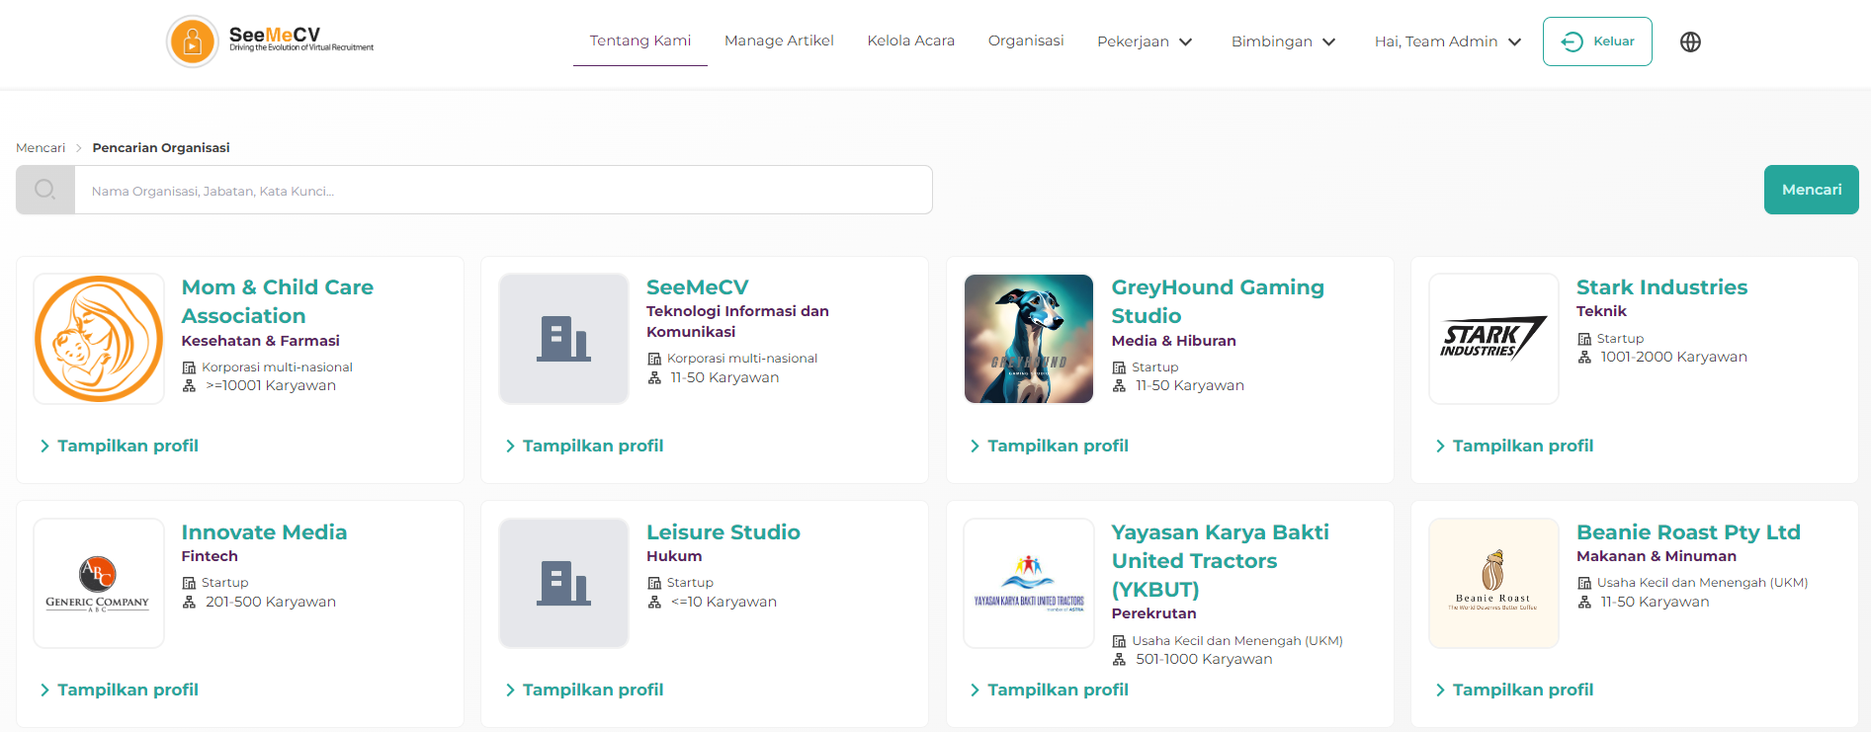Click the Yayasan Karya Bakti United Tractors logo
This screenshot has height=732, width=1871.
1029,584
